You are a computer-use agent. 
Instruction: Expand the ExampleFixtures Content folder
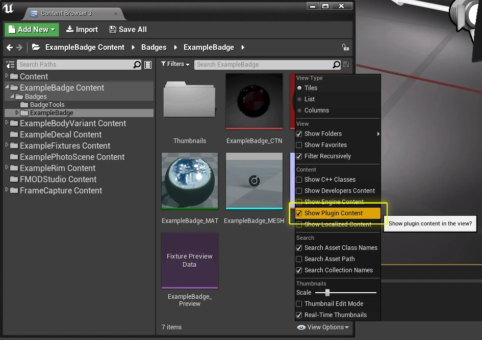(7, 145)
